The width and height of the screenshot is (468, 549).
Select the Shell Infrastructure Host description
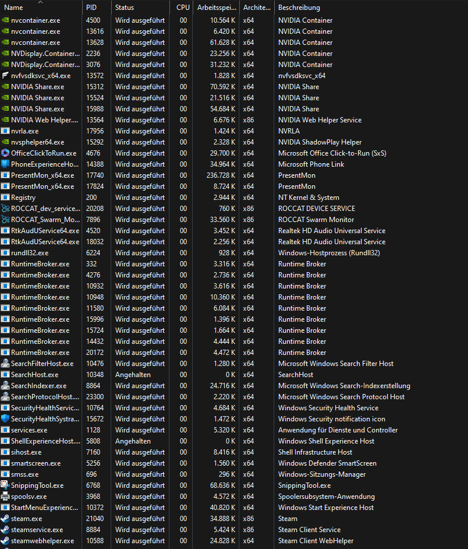[315, 452]
